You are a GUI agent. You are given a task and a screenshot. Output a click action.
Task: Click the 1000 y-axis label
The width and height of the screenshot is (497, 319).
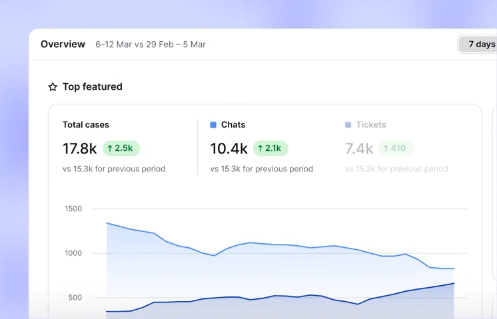tap(73, 253)
